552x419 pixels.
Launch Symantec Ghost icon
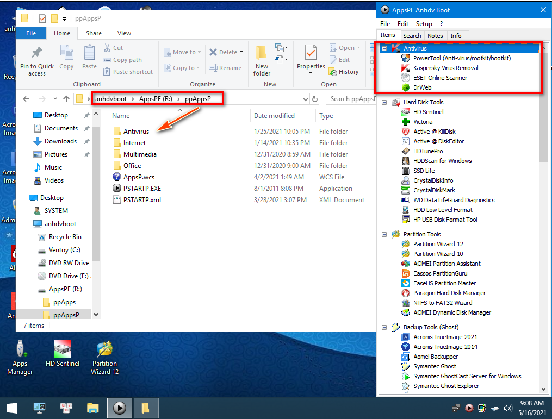[406, 366]
